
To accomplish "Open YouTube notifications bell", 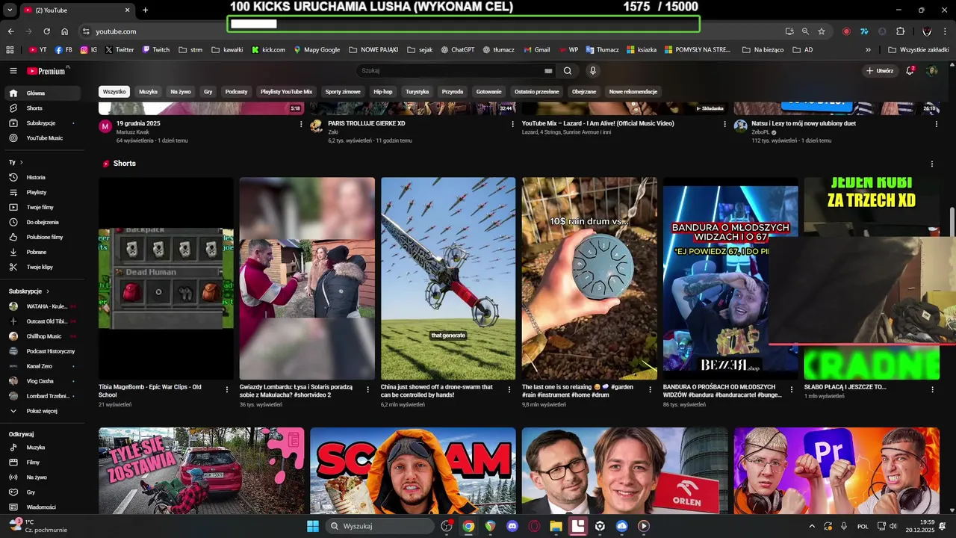I will pyautogui.click(x=910, y=70).
